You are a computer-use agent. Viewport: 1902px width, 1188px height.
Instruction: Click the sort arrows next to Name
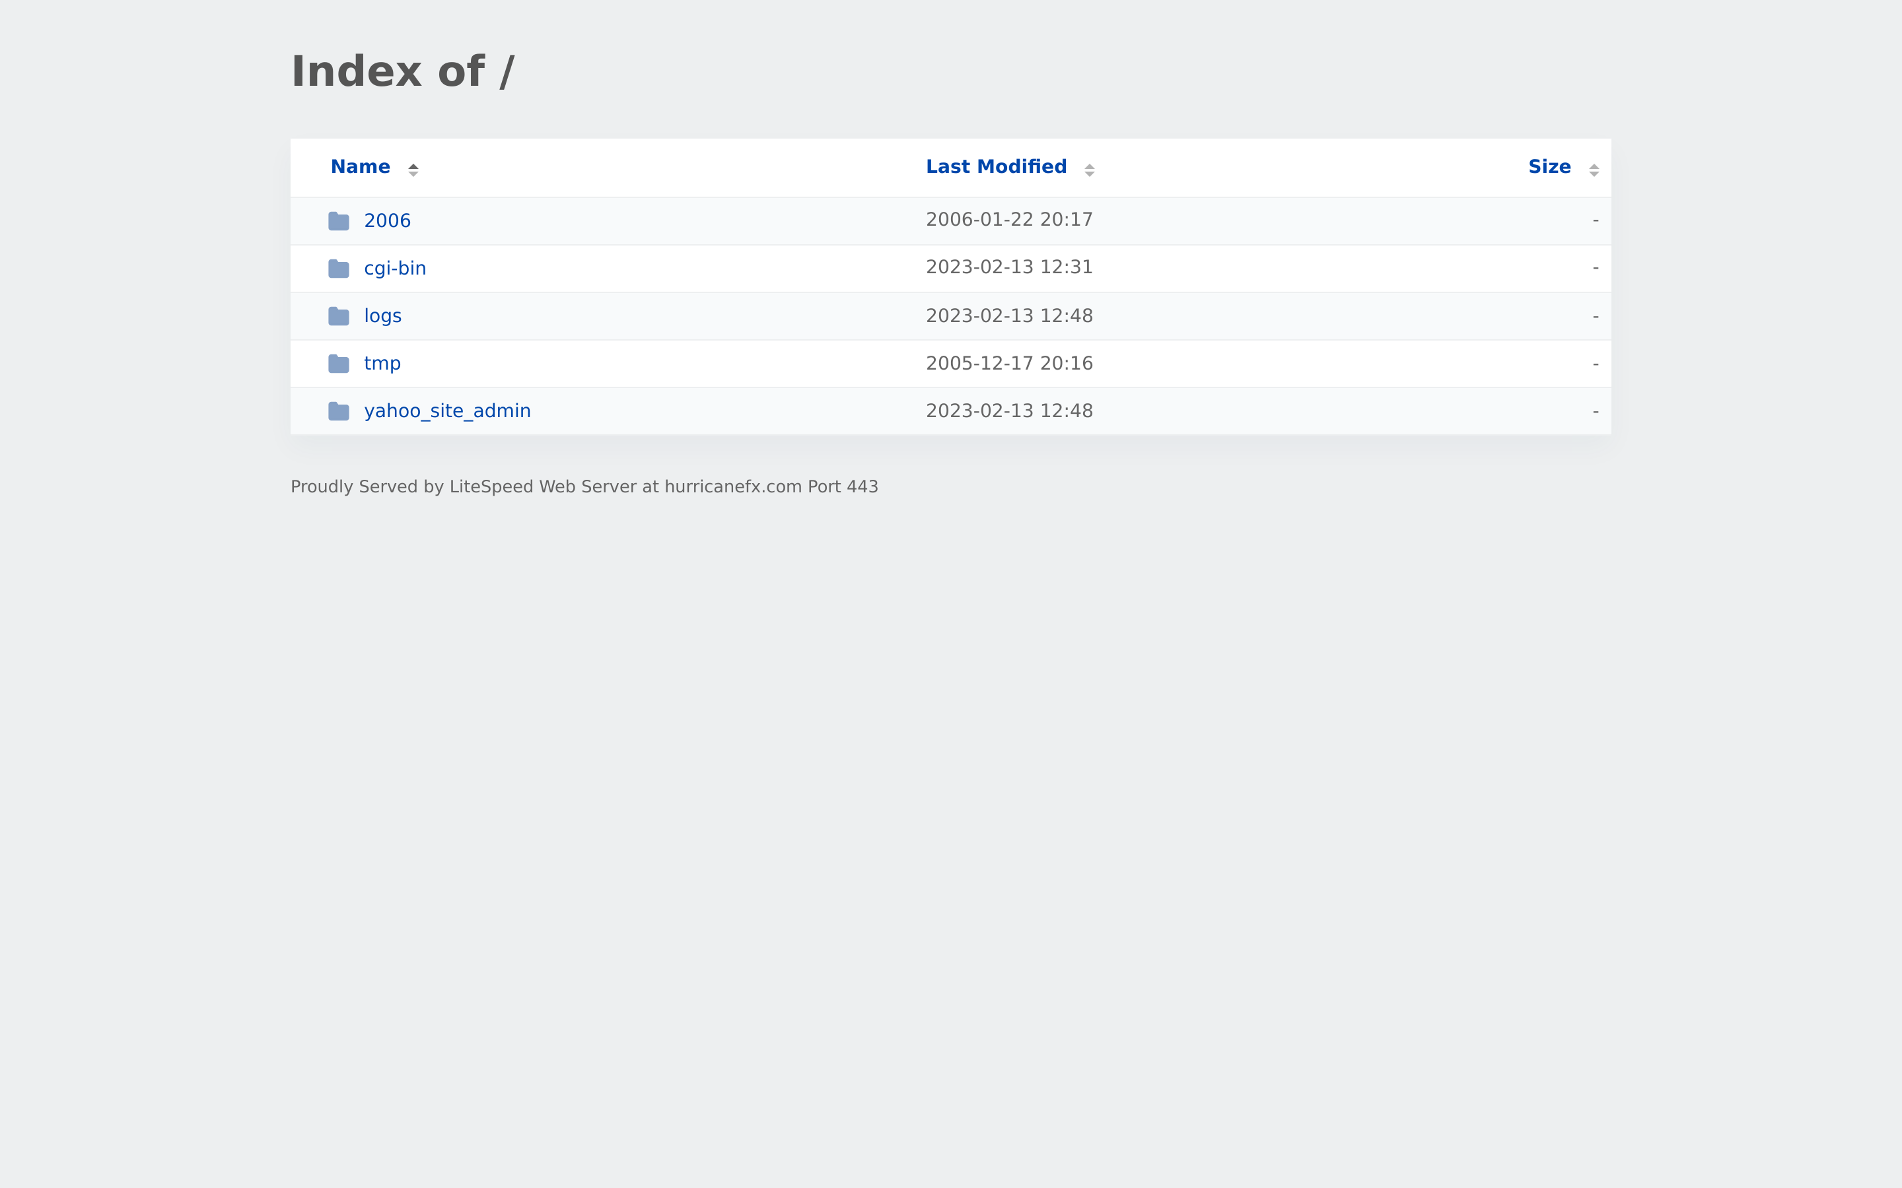(413, 168)
